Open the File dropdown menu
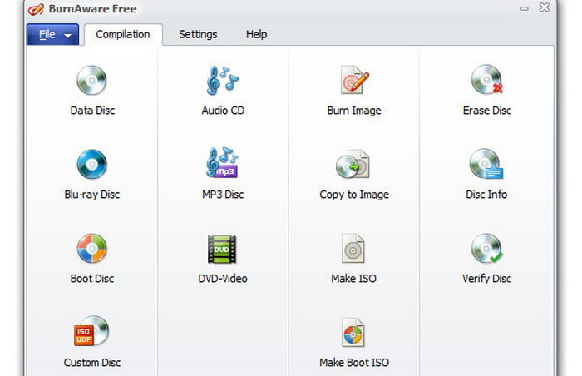 point(52,35)
